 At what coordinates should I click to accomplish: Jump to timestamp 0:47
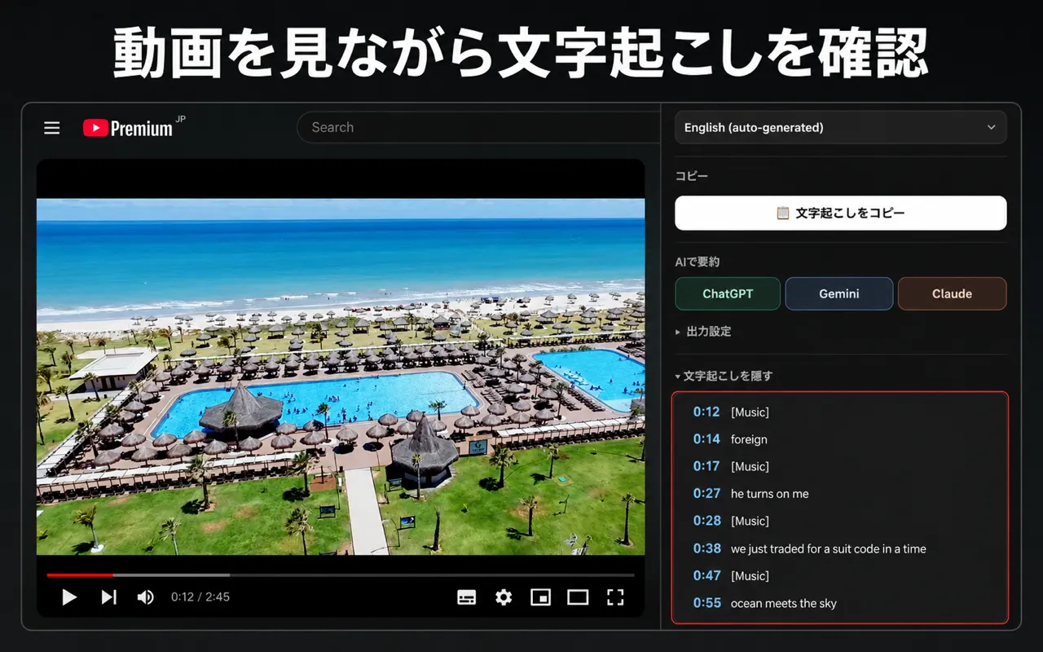(x=706, y=575)
